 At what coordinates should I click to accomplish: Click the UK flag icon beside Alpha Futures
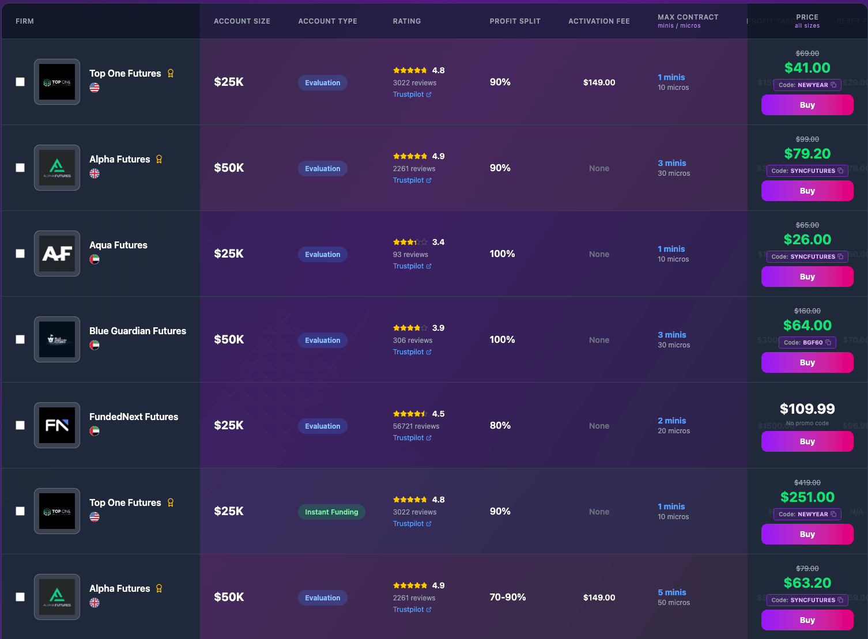(x=95, y=173)
